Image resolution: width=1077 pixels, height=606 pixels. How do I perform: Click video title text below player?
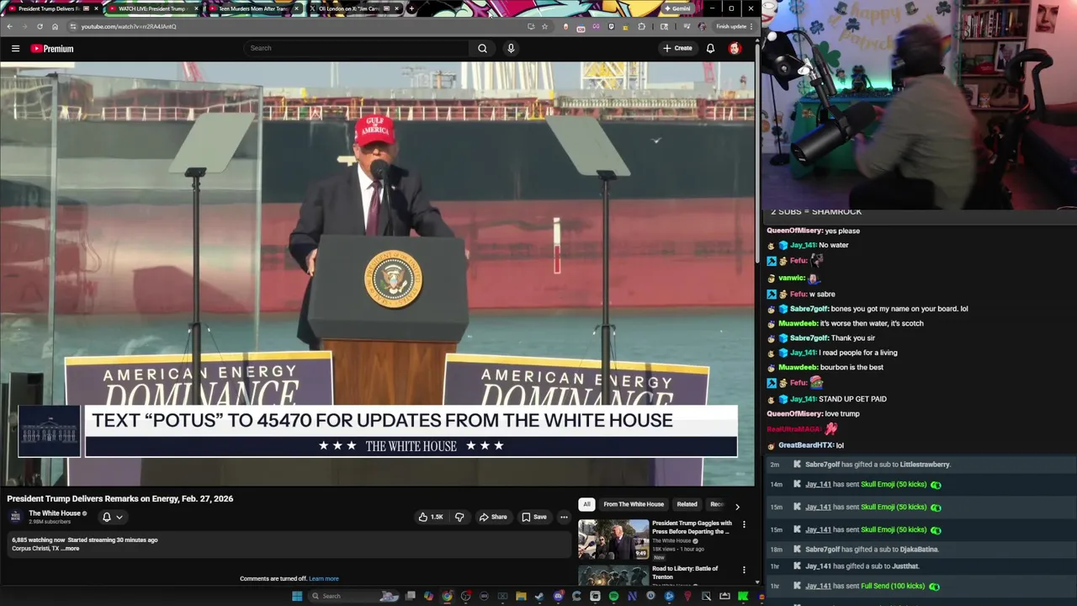120,498
